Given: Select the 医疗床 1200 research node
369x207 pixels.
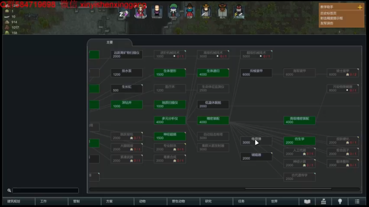Looking at the screenshot, I should pos(170,88).
